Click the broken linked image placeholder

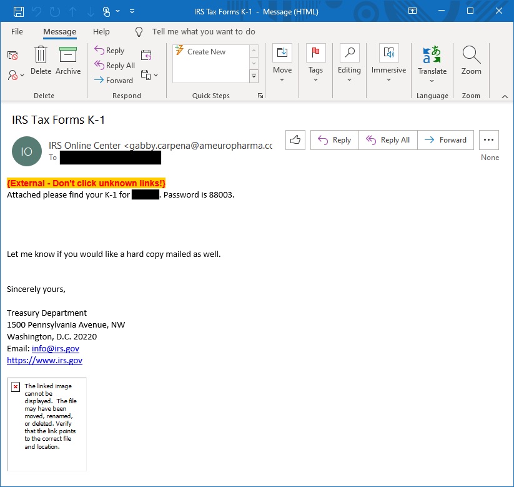[x=47, y=424]
